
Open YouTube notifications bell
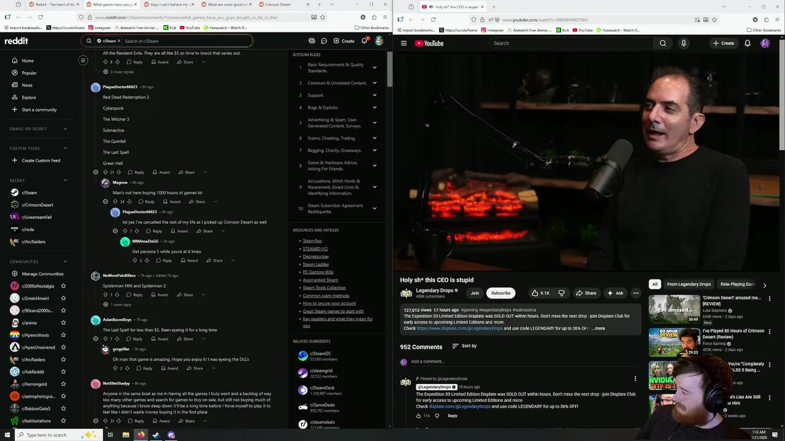pos(747,43)
